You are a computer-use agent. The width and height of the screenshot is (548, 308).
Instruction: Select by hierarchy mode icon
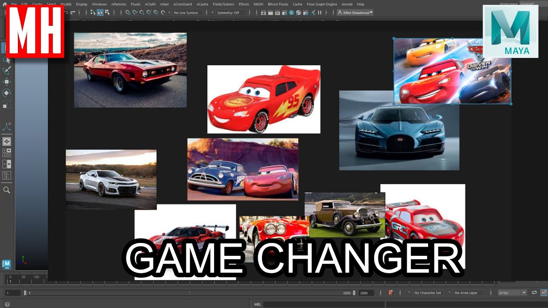[93, 13]
